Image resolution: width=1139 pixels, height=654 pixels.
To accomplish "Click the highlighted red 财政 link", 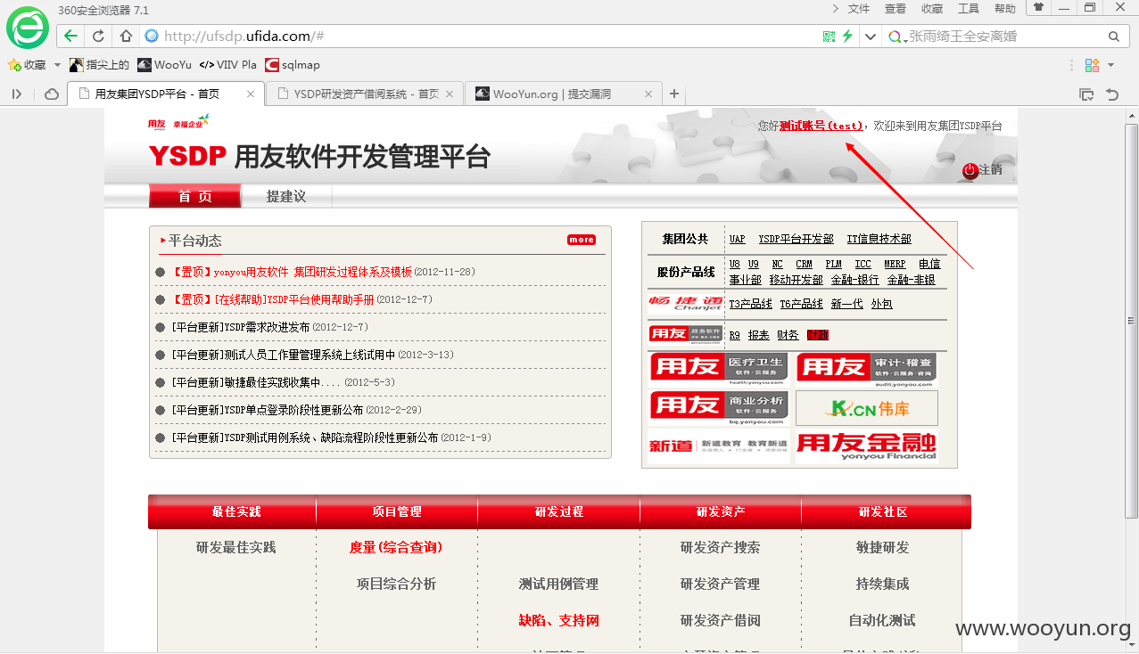I will (817, 335).
